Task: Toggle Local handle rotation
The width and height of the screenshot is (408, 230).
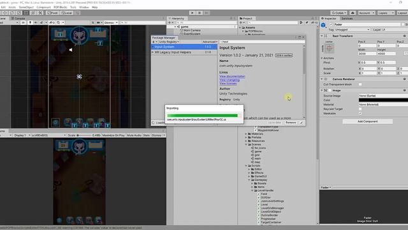Action: click(66, 13)
